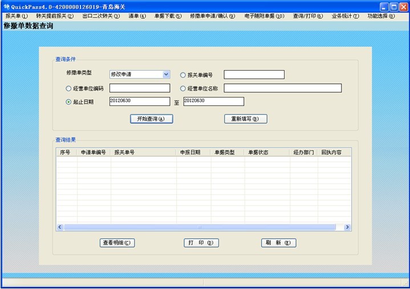Click the 开始查询 button
The image size is (410, 289).
[151, 119]
